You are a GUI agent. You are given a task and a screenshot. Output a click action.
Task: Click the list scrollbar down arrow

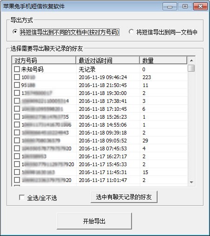pyautogui.click(x=191, y=182)
